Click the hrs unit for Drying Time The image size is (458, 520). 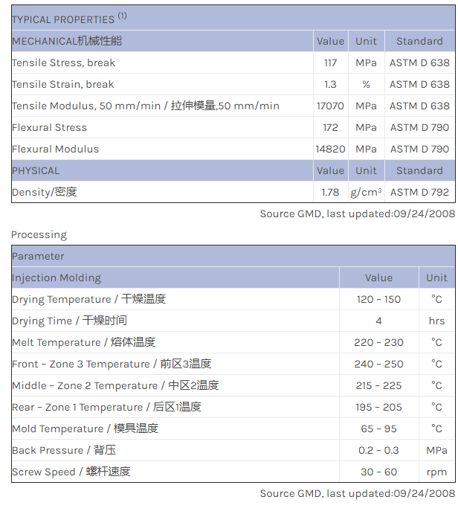point(436,321)
